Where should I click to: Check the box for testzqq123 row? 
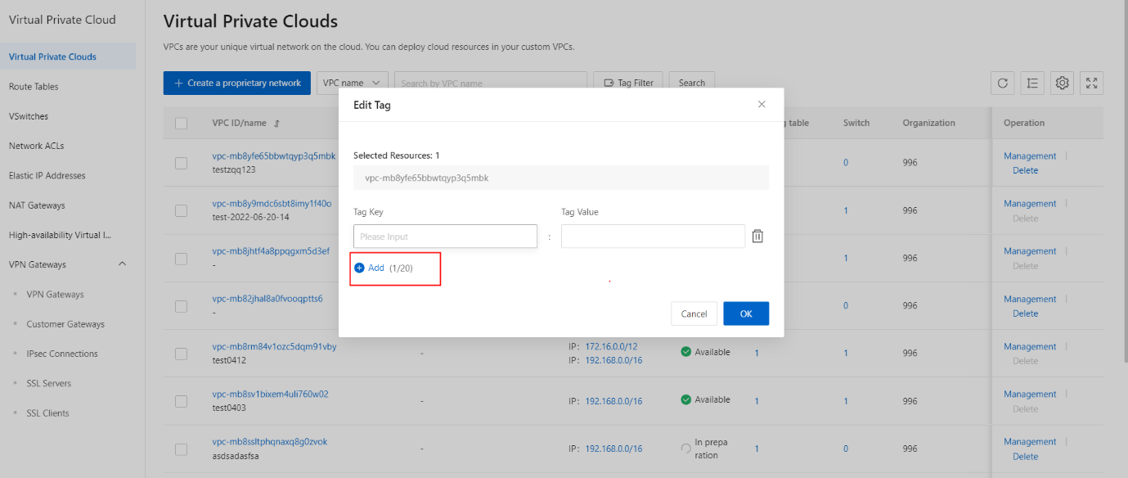click(182, 163)
